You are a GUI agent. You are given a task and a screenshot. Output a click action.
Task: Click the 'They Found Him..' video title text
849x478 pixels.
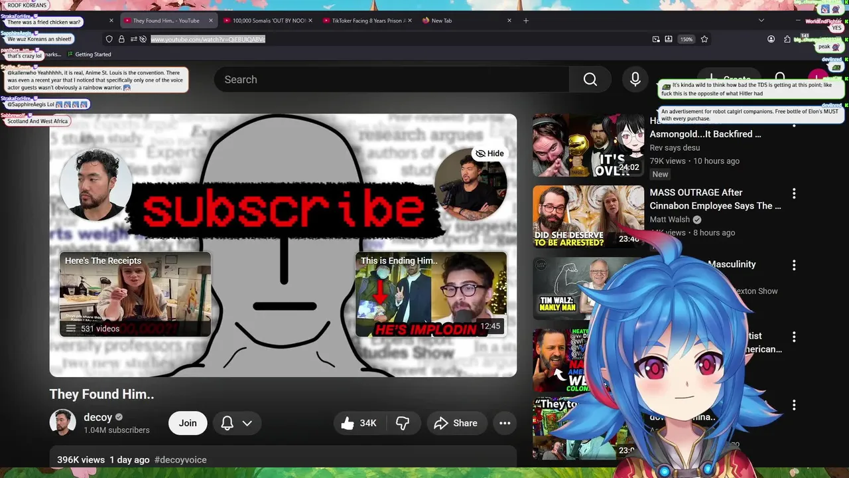(x=101, y=394)
